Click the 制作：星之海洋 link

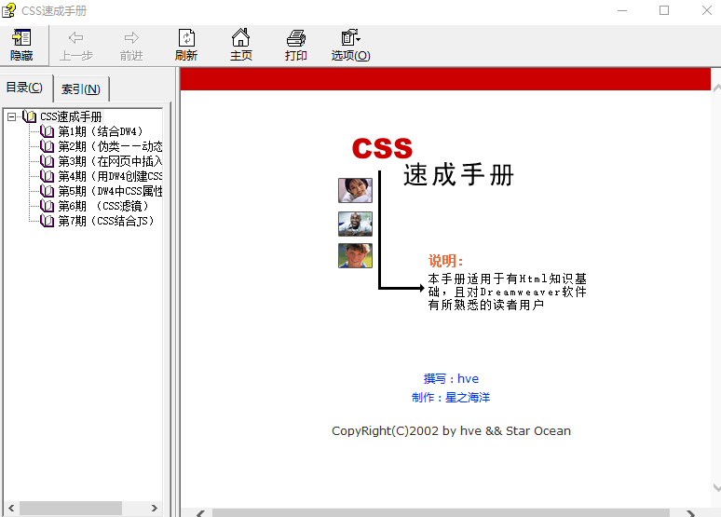(451, 397)
